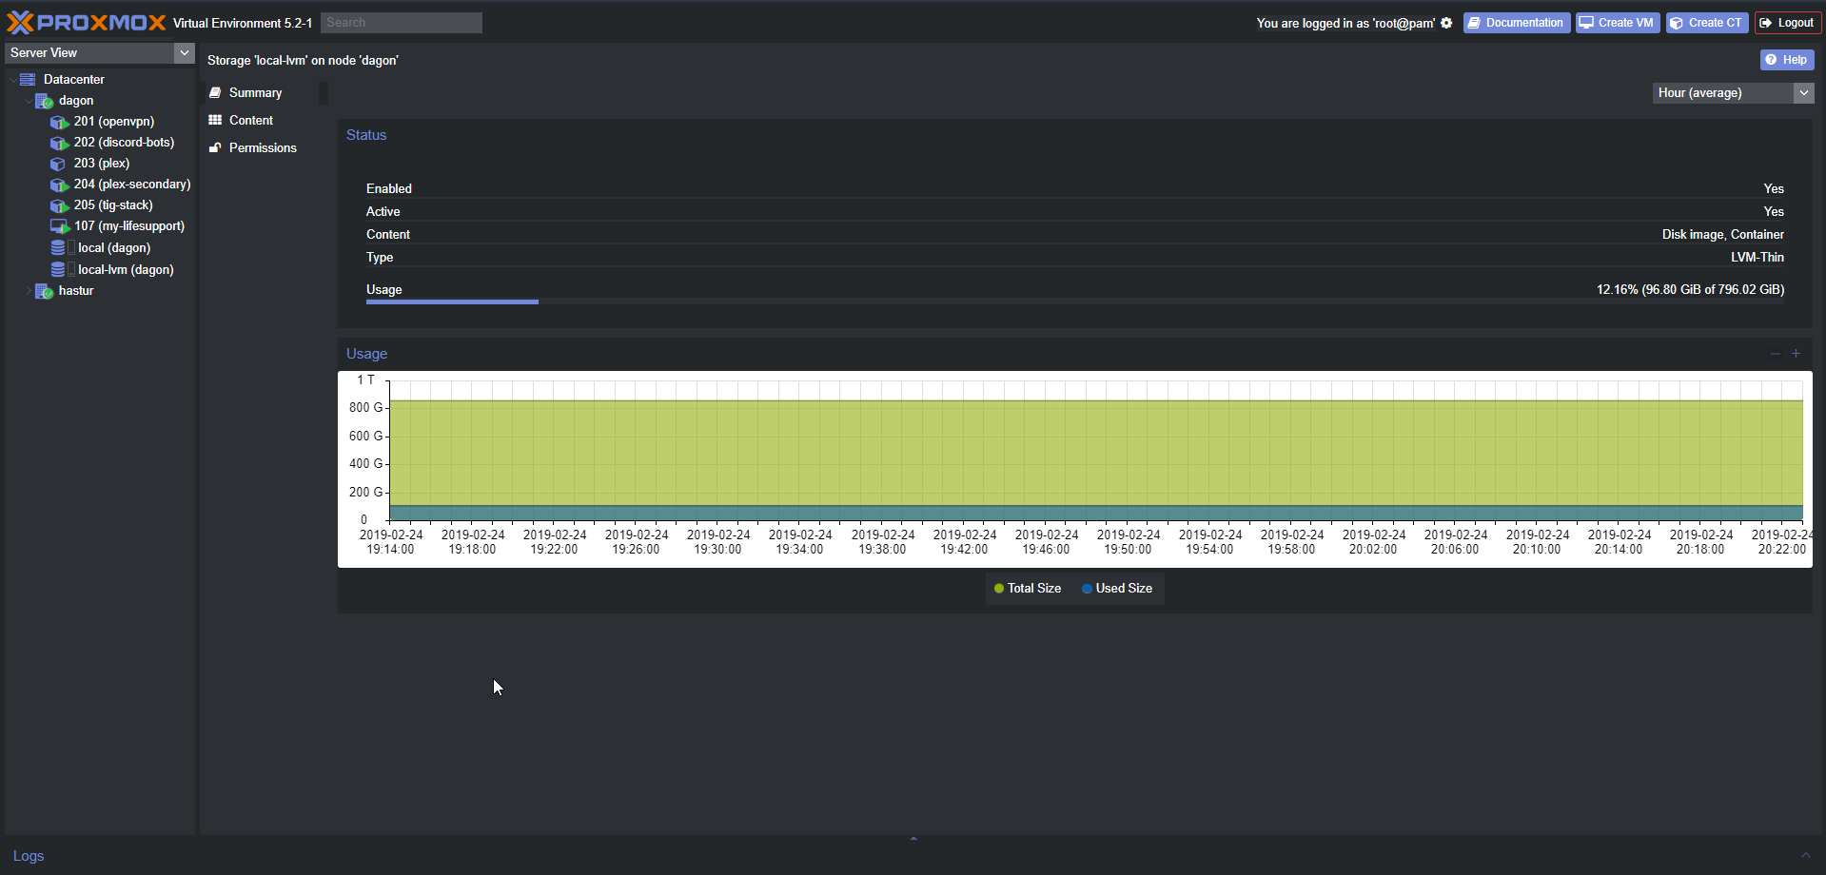Click the Proxmox logo icon
1826x875 pixels.
click(20, 23)
